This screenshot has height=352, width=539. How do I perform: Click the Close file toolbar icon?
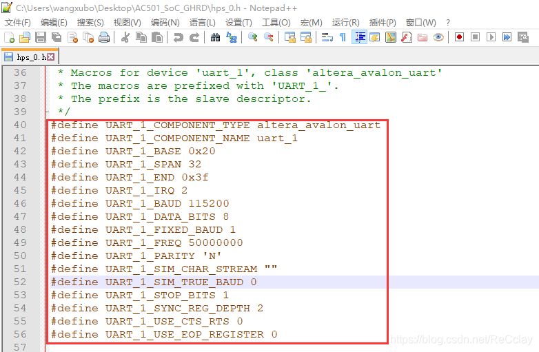coord(72,37)
